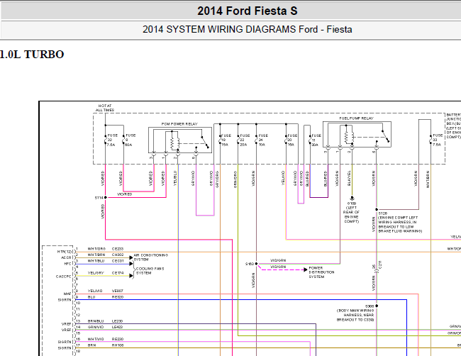461x356 pixels.
Task: Click the S125 engine compartment harness description
Action: 400,225
